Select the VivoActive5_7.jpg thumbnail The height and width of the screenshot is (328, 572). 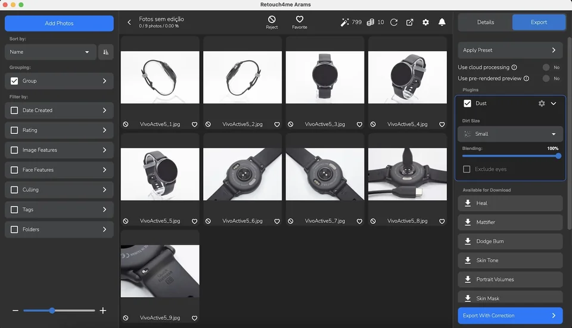pos(325,174)
